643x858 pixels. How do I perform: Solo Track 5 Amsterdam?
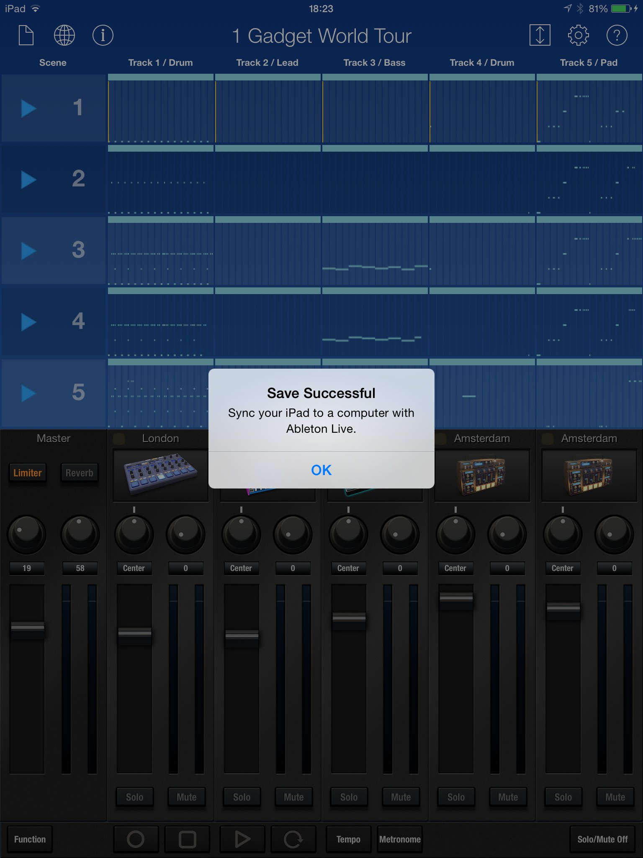click(563, 797)
